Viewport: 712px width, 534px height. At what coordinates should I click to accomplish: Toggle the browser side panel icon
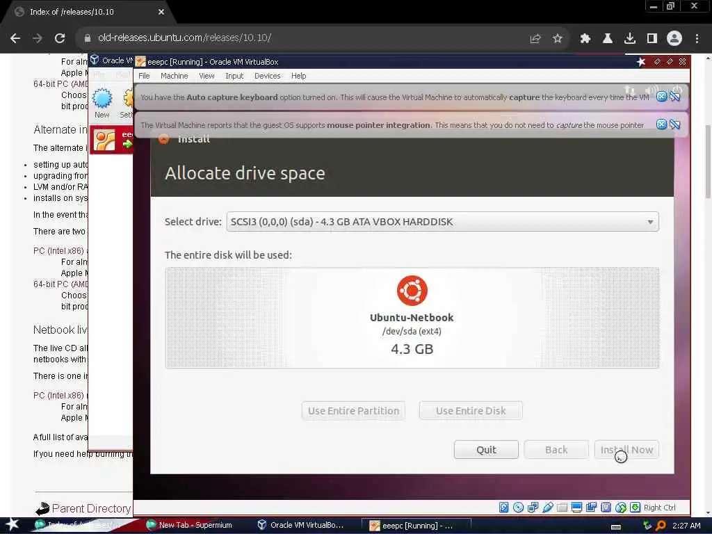pyautogui.click(x=652, y=39)
